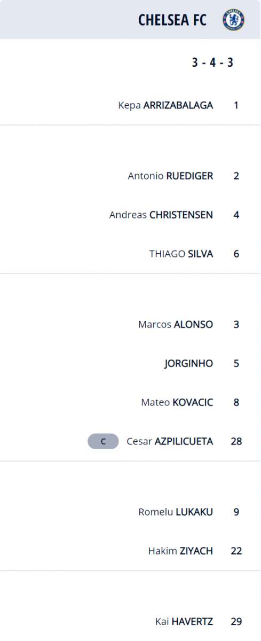Select Antonio RUEDIGER in the lineup
Viewport: 261px width, 641px height.
(171, 176)
